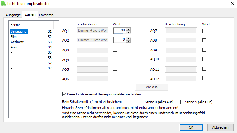This screenshot has height=133, width=237.
Task: Increase AQ2 value with up arrow
Action: (x=129, y=38)
